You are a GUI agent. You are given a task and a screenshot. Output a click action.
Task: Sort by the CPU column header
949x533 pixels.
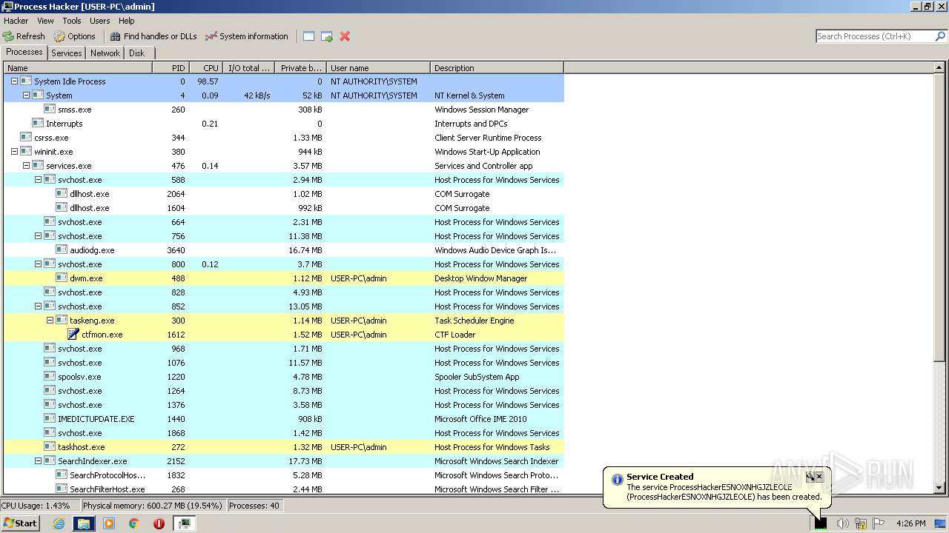(206, 68)
